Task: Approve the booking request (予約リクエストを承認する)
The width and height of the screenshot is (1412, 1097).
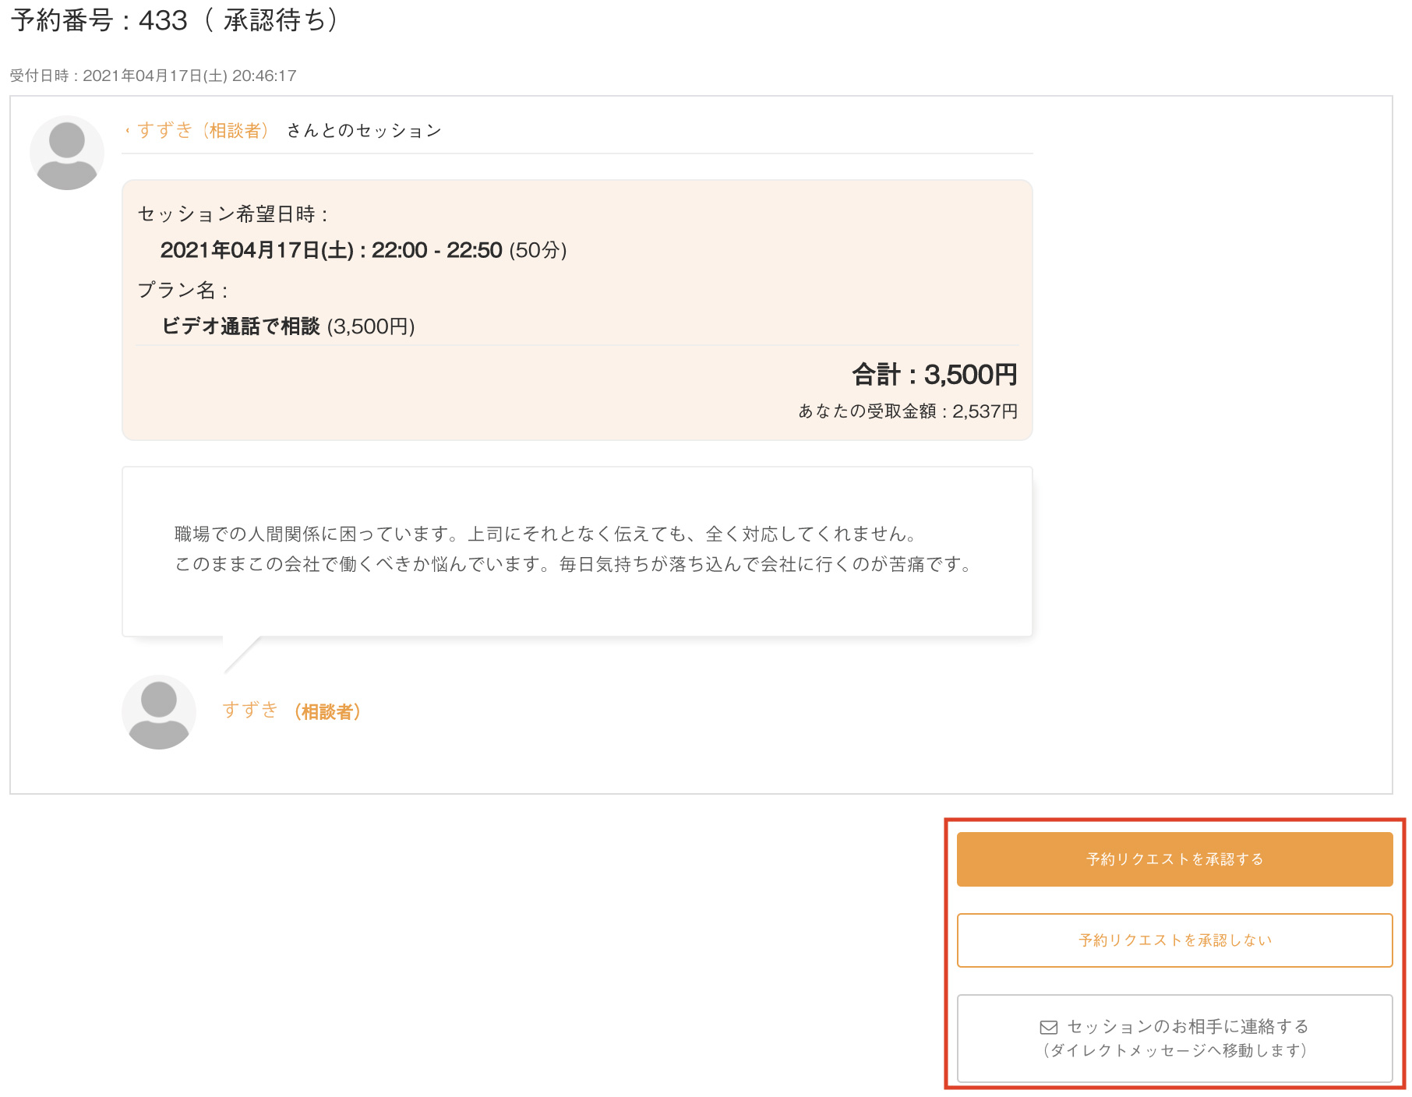Action: tap(1174, 859)
